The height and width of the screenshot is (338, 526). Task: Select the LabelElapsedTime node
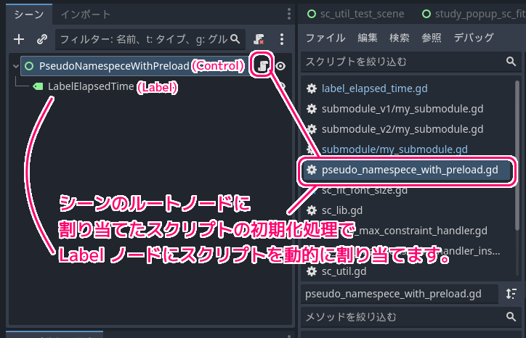91,86
